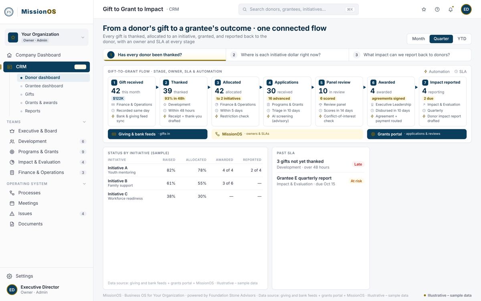The height and width of the screenshot is (301, 481).
Task: Open the Awarded stage card
Action: (391, 102)
